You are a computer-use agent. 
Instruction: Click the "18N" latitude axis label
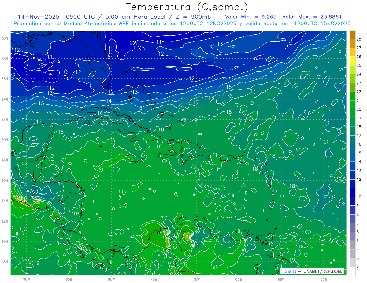tap(4, 160)
